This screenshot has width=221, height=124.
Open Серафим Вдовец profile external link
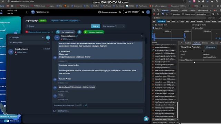pyautogui.click(x=77, y=36)
